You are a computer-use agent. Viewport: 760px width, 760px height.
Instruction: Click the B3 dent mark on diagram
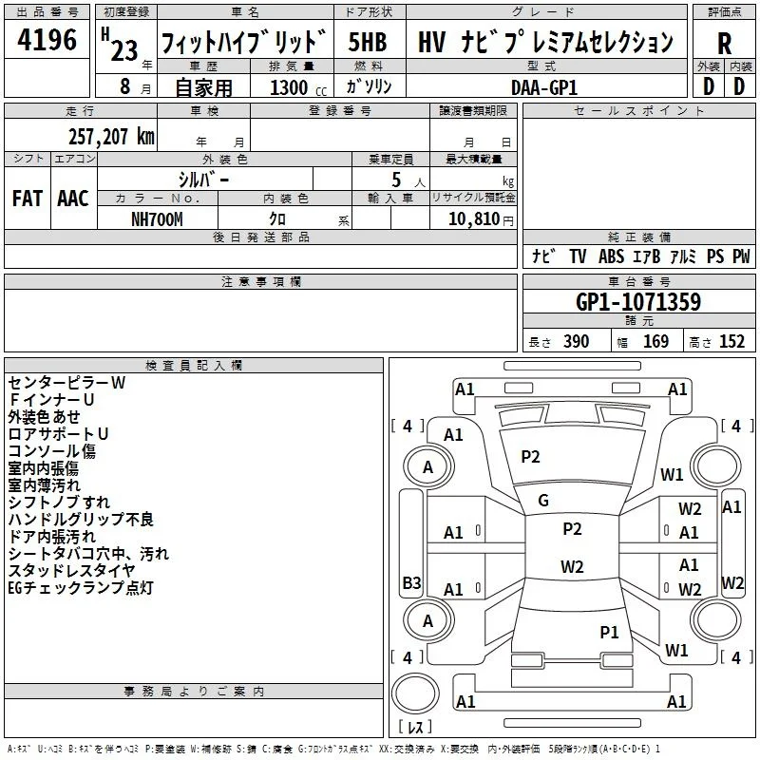[412, 582]
